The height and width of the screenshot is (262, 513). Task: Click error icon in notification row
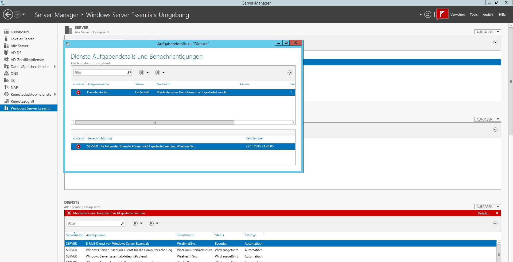point(78,146)
